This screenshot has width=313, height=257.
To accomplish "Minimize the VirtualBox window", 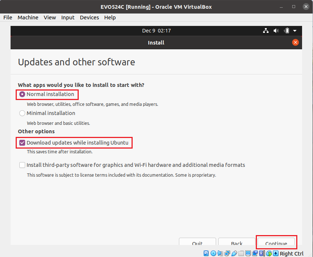I will [x=281, y=7].
